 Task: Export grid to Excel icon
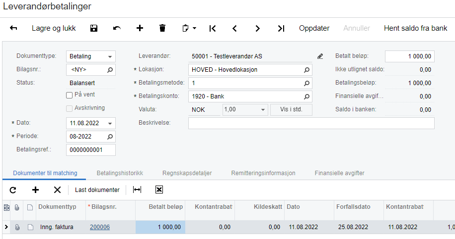tap(159, 190)
